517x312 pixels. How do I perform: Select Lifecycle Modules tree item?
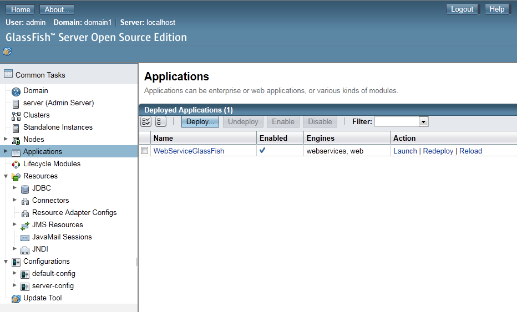(52, 163)
